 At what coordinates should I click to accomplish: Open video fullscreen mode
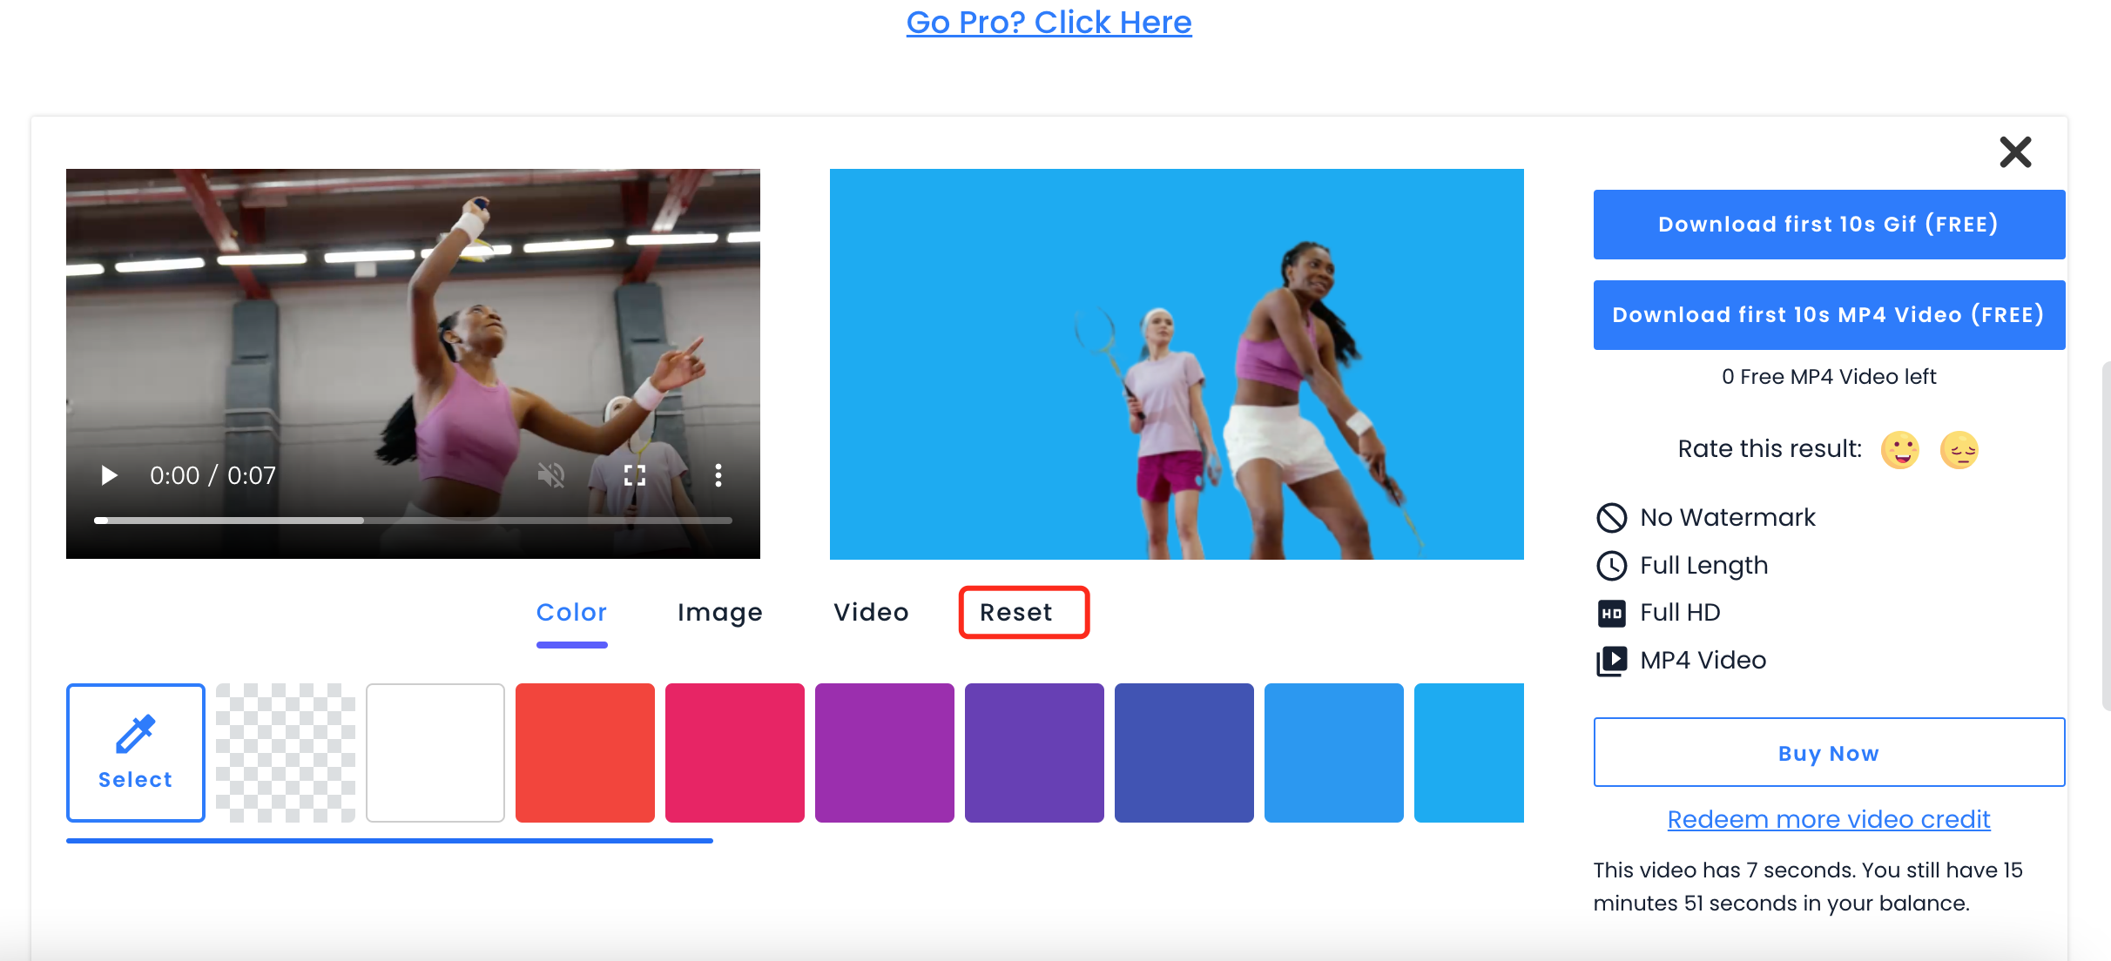pos(635,475)
